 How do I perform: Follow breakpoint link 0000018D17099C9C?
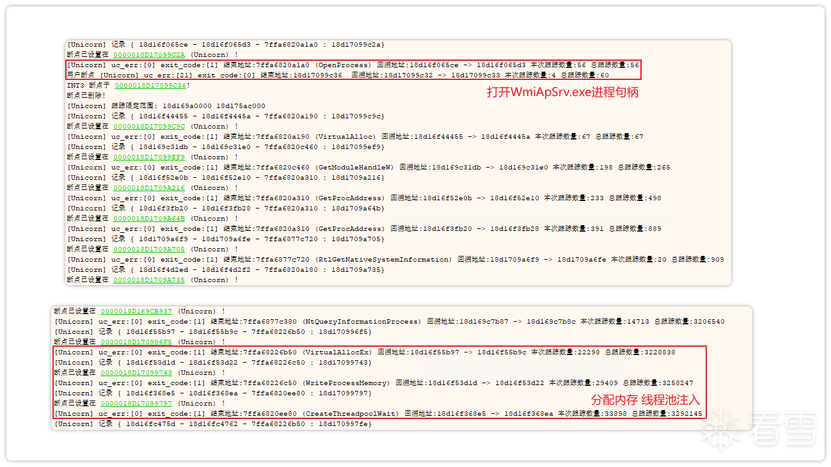(148, 127)
